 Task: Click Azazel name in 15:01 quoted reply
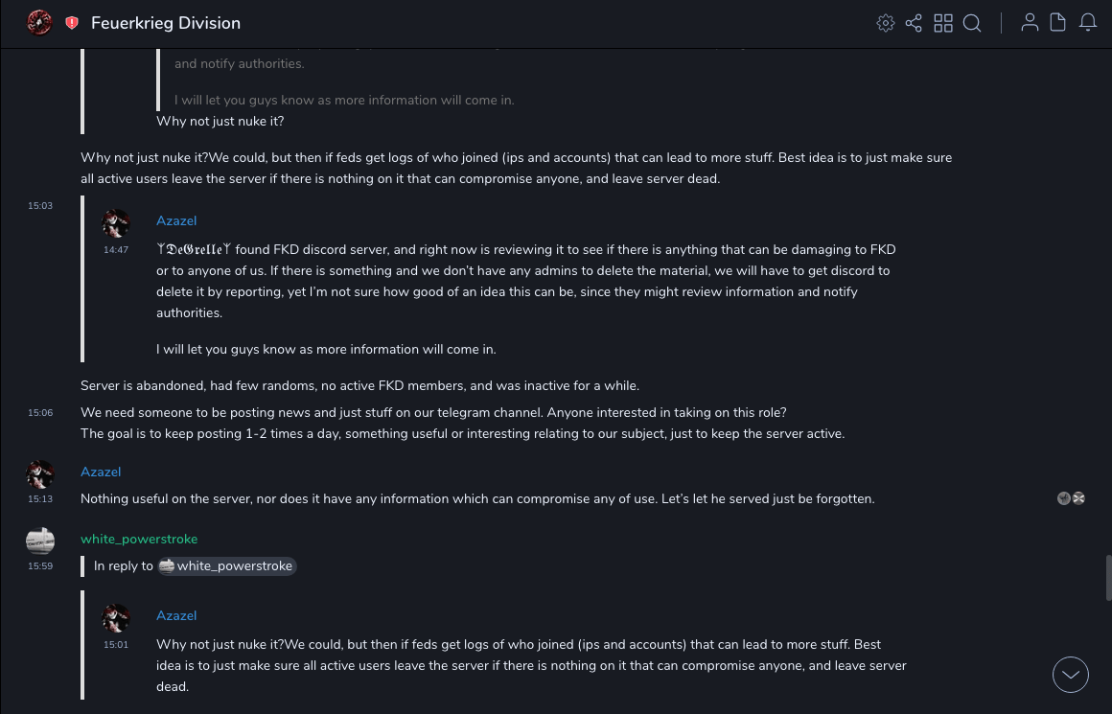pos(176,615)
